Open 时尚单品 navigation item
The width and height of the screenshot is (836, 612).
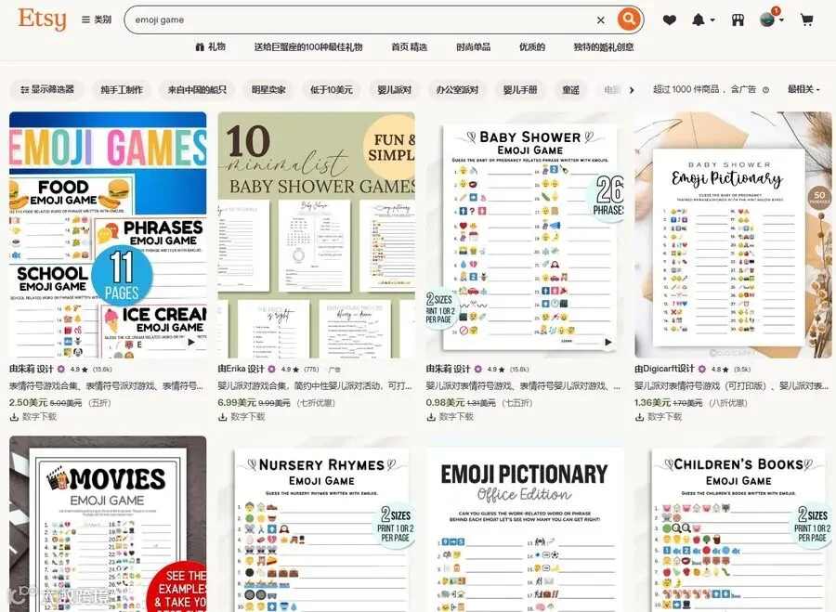click(473, 47)
